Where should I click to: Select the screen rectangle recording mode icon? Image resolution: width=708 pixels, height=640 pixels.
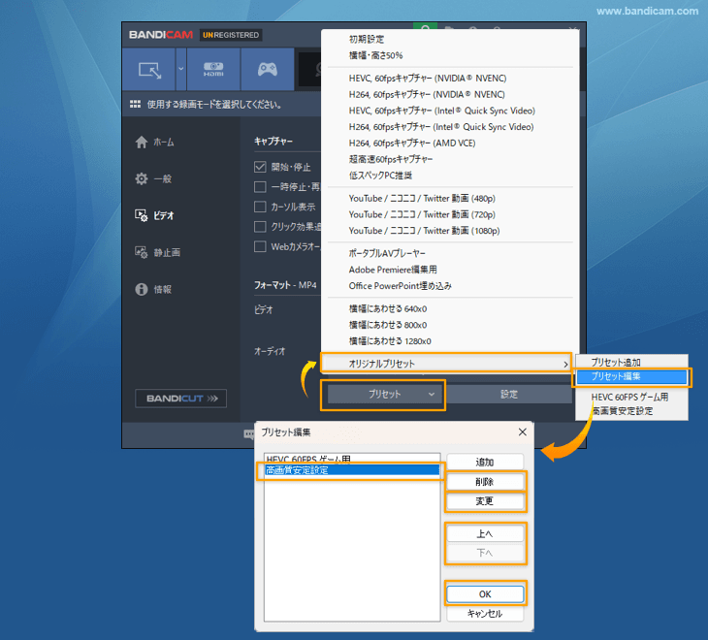coord(149,70)
